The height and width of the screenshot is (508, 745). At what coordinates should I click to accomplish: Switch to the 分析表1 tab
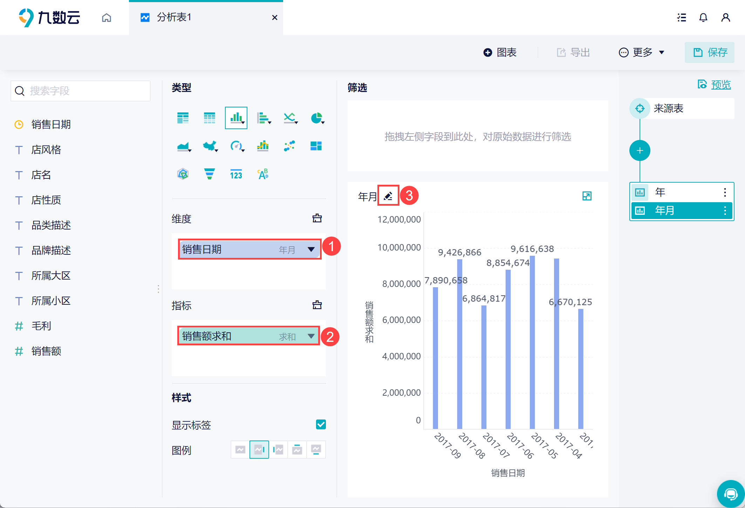tap(173, 17)
